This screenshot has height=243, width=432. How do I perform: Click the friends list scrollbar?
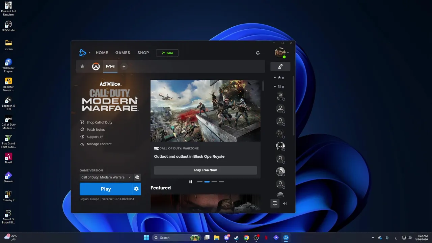point(293,106)
